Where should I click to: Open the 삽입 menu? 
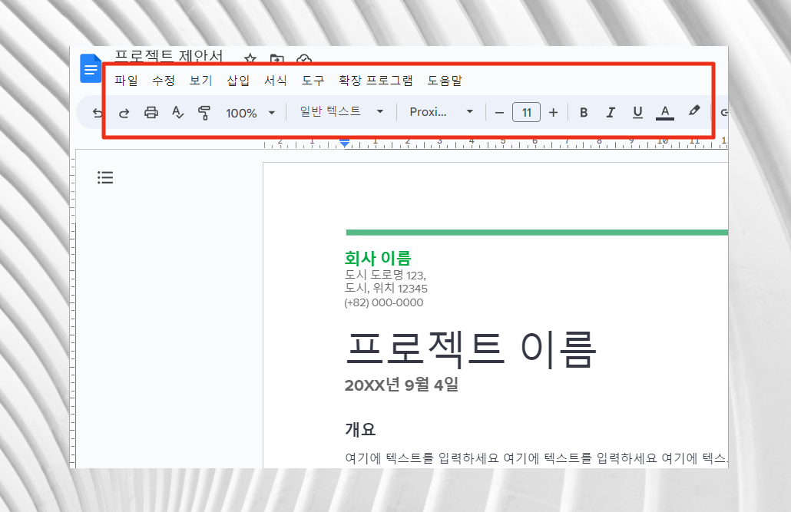click(x=238, y=80)
